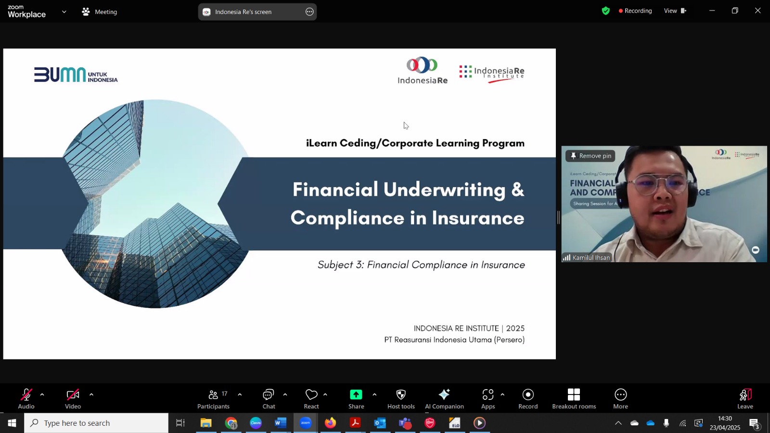Open the View layout menu
The height and width of the screenshot is (433, 770).
[x=675, y=11]
